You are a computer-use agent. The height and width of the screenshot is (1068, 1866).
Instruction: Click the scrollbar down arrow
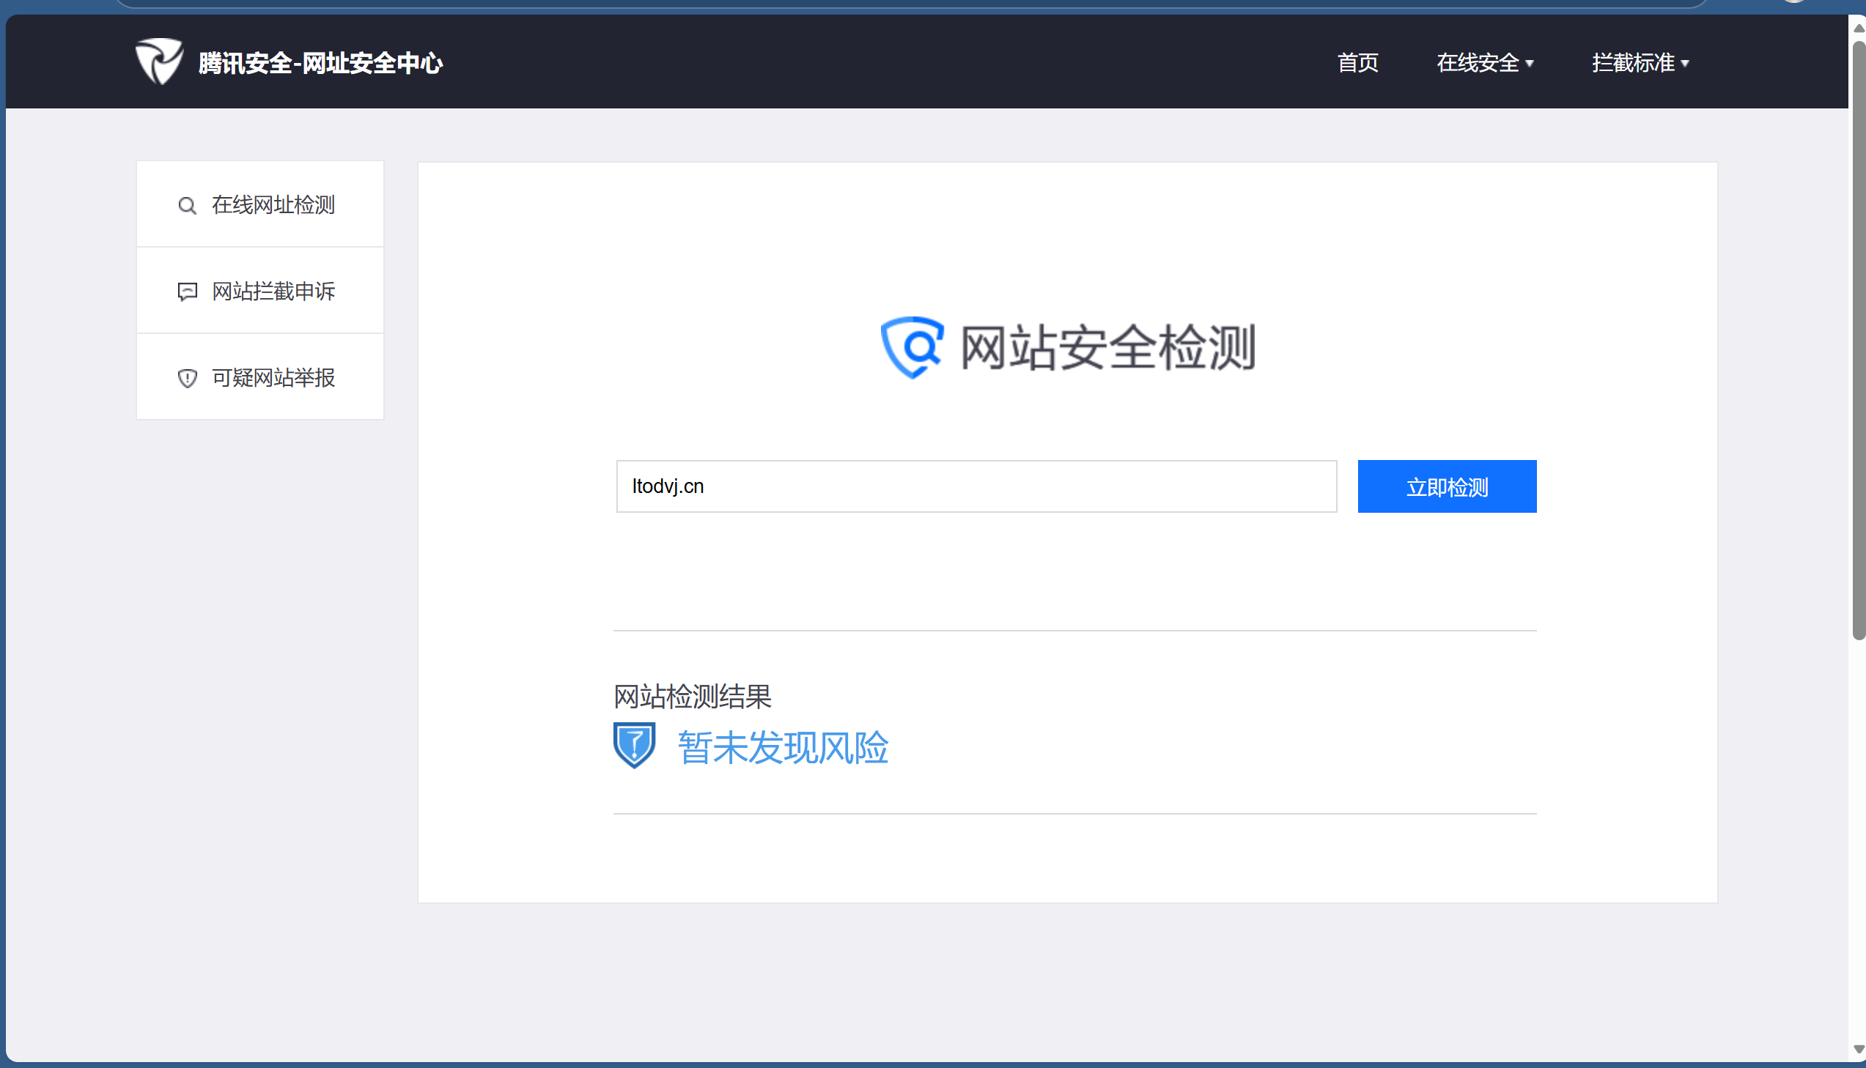1858,1050
